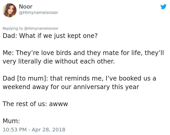Click the line starting "weekend away for our"
This screenshot has height=135, width=170.
point(71,87)
